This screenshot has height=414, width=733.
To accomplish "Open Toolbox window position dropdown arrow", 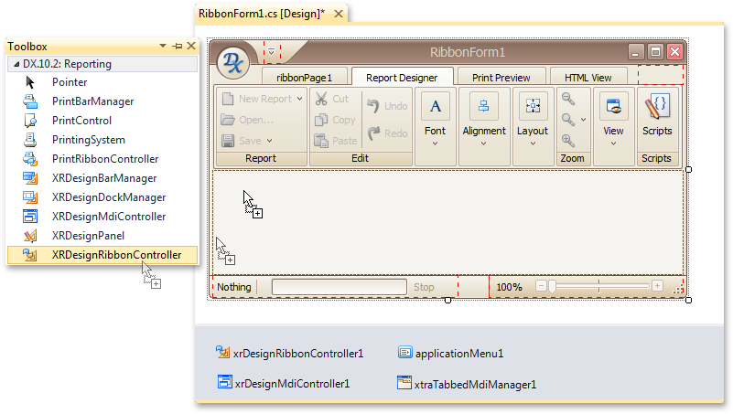I will [x=163, y=46].
